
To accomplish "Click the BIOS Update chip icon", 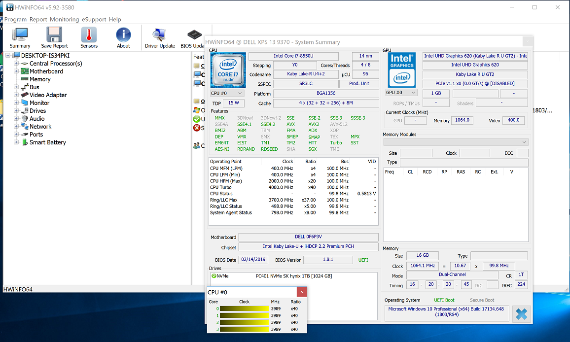I will pyautogui.click(x=194, y=35).
